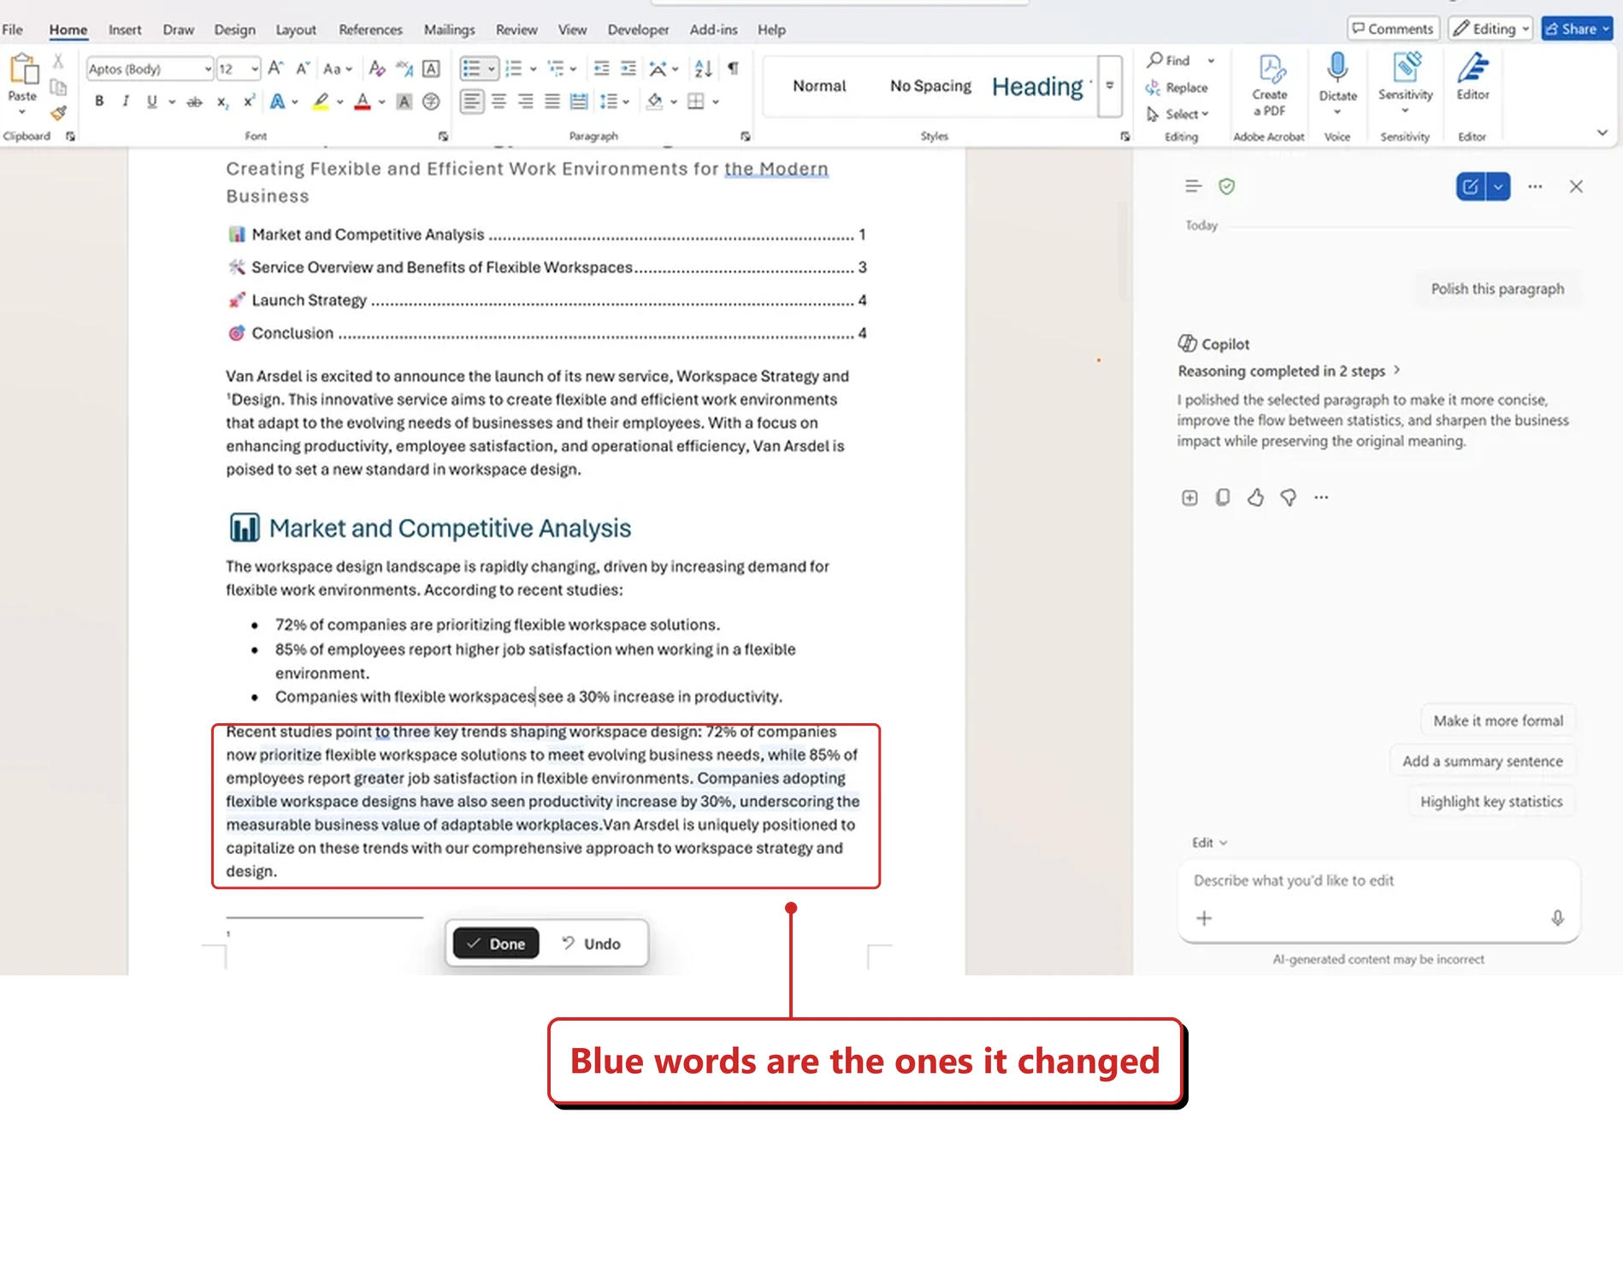Click the paragraph Shading paint bucket
The image size is (1623, 1266).
655,102
